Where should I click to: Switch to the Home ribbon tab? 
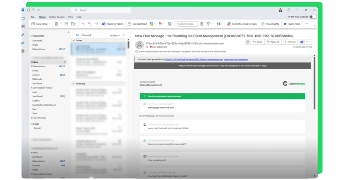[x=42, y=17]
